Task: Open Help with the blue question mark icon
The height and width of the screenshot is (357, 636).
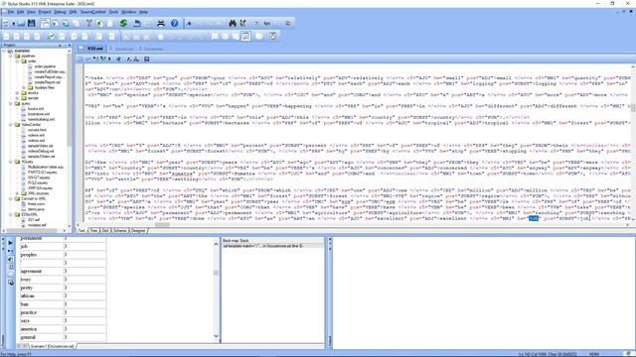Action: [174, 23]
